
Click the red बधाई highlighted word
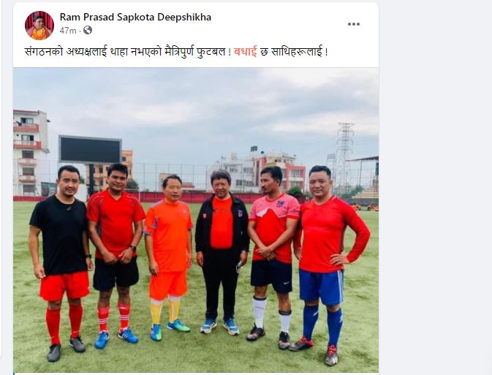click(x=246, y=51)
